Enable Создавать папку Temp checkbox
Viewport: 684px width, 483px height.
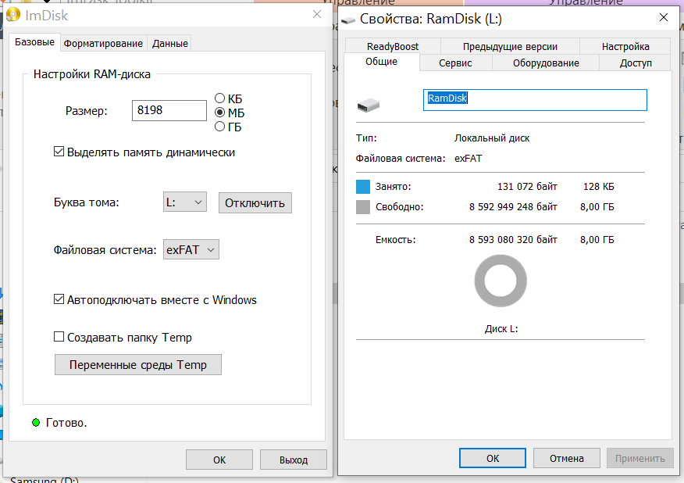tap(59, 338)
